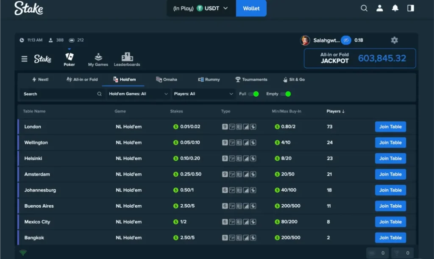Click the 9-seat type icon in London row
This screenshot has height=259, width=434.
[225, 127]
